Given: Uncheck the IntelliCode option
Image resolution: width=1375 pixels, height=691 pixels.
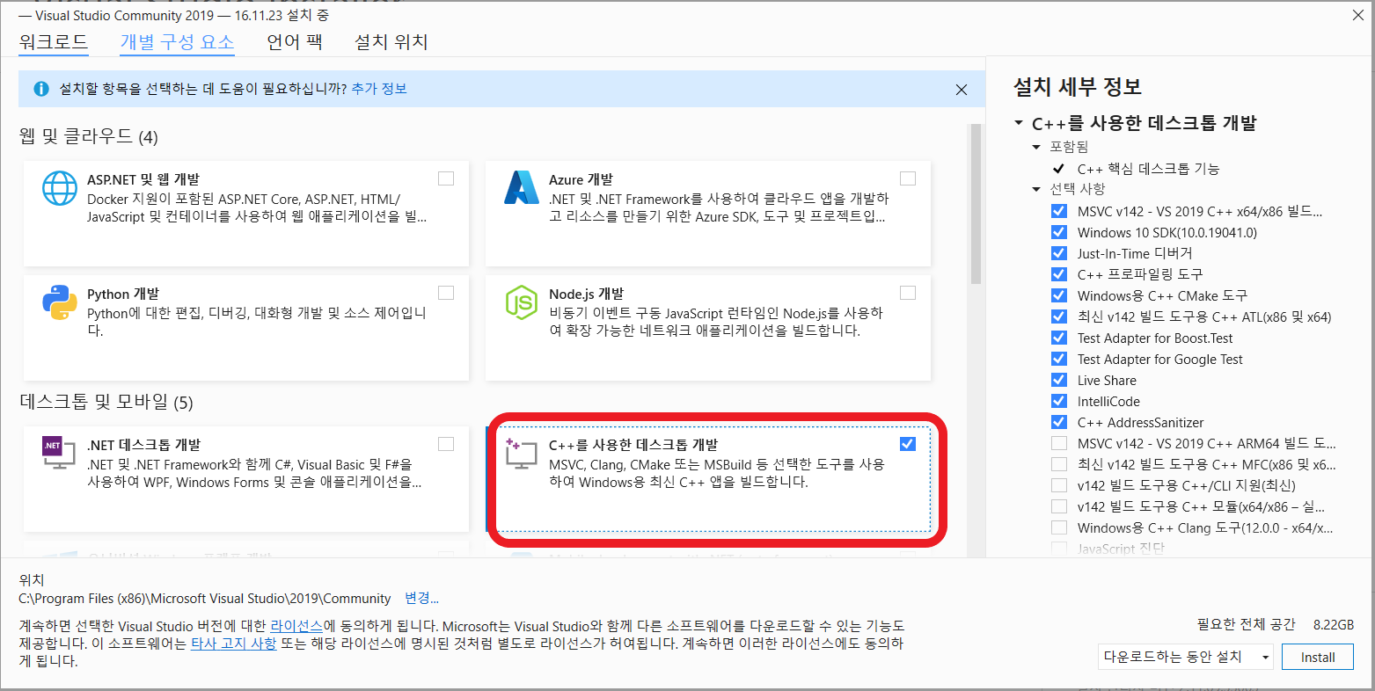Looking at the screenshot, I should point(1059,401).
